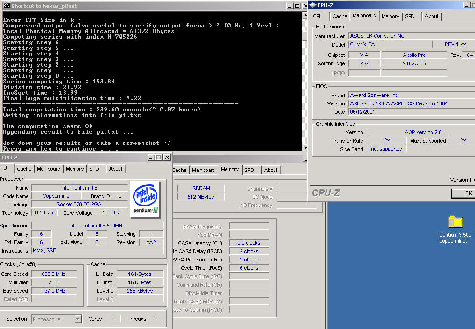Click the Core Speed 685.0 MHz field

[54, 274]
